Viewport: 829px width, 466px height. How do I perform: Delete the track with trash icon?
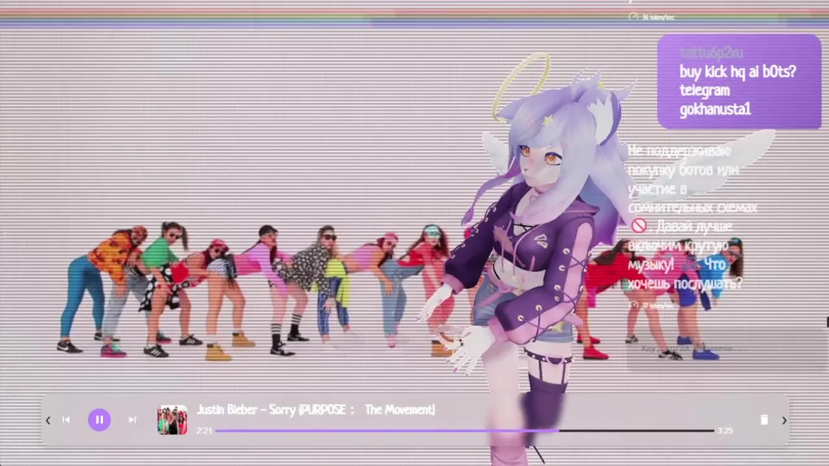[x=764, y=419]
